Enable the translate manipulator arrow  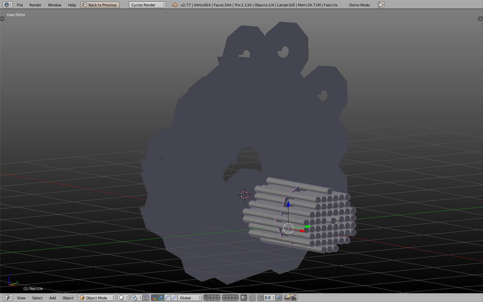point(161,298)
